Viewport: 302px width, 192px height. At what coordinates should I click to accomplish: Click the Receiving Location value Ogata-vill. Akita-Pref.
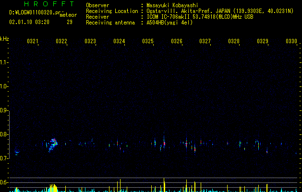(x=179, y=11)
